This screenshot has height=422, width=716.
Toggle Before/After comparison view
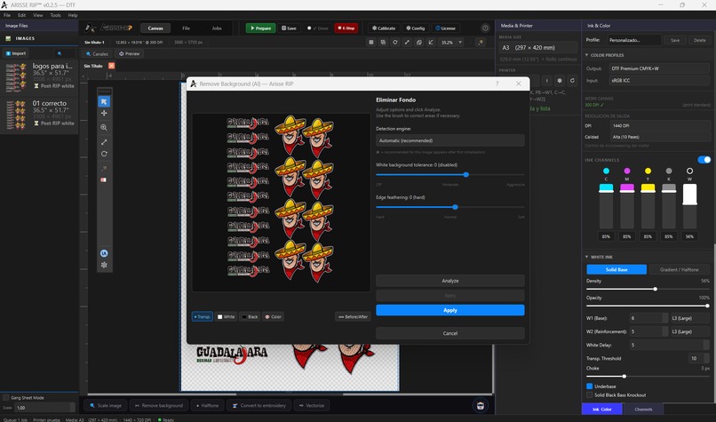(353, 316)
